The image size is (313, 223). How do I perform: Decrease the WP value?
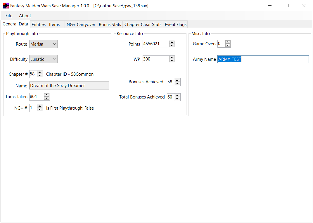(172, 61)
